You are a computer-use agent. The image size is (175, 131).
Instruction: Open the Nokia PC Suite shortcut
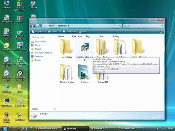(6, 34)
